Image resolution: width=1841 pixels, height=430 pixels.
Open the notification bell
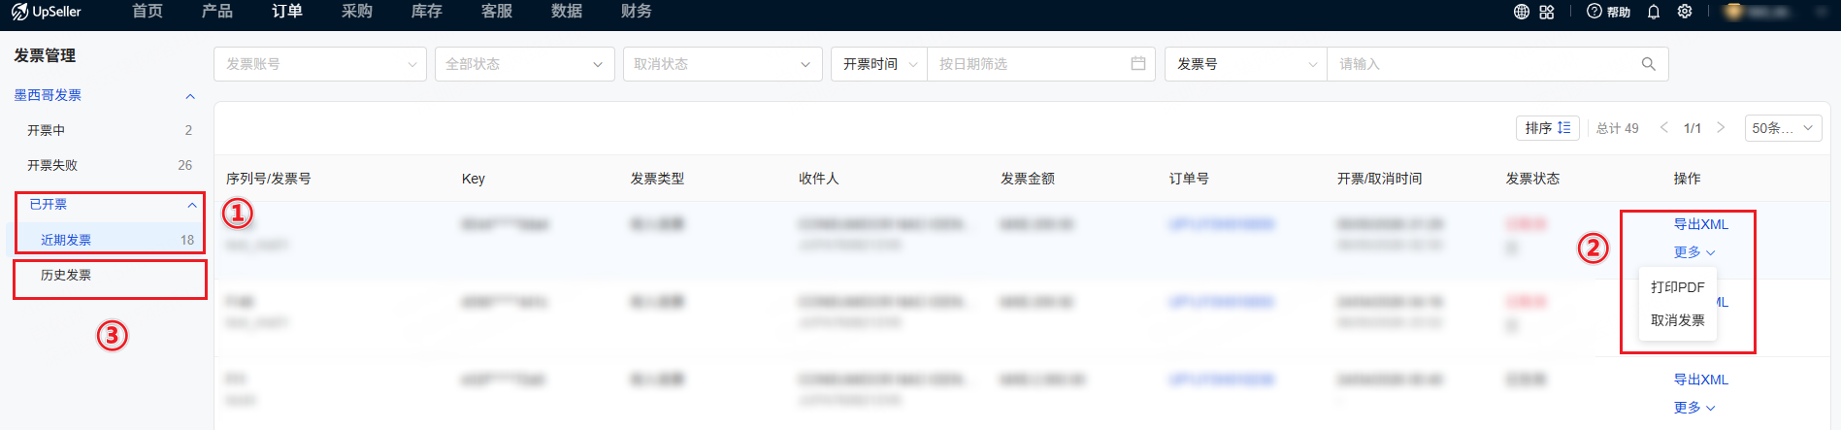pyautogui.click(x=1654, y=12)
